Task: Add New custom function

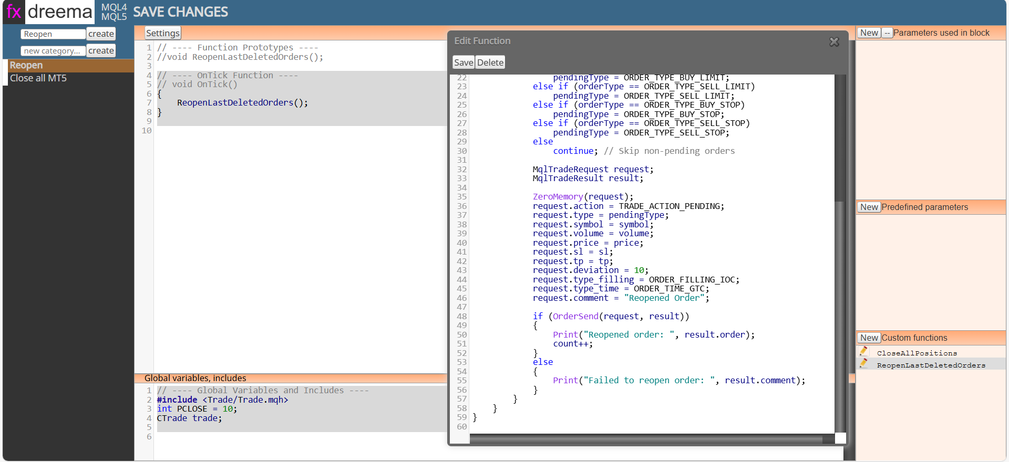Action: click(x=869, y=338)
